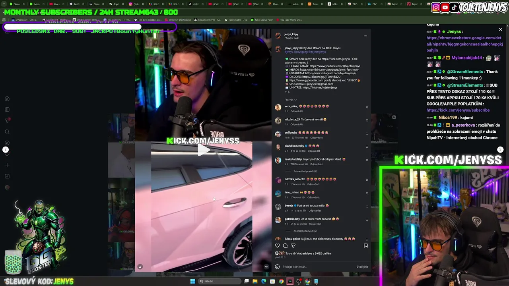Open Microsoft Edge from the taskbar
Screen dimensions: 509x286
click(x=264, y=281)
